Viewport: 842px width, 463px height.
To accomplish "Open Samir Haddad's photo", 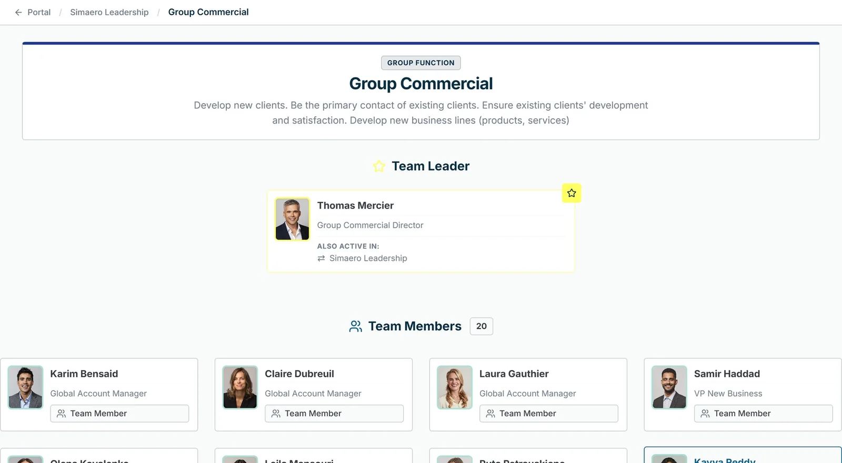I will [669, 387].
